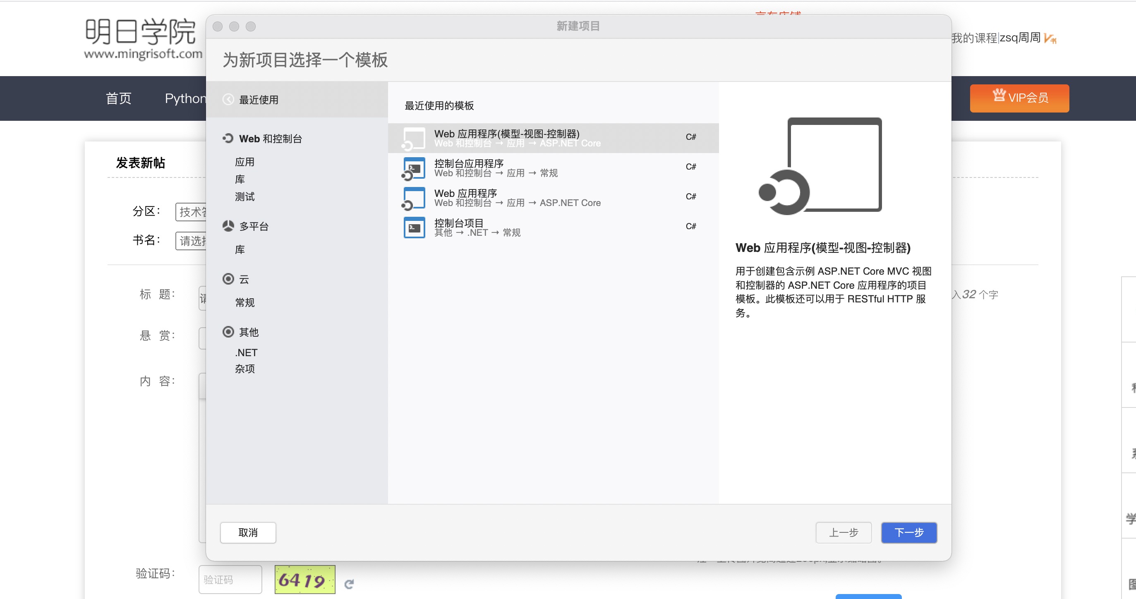1136x599 pixels.
Task: Click the 多平台 category icon
Action: (x=228, y=226)
